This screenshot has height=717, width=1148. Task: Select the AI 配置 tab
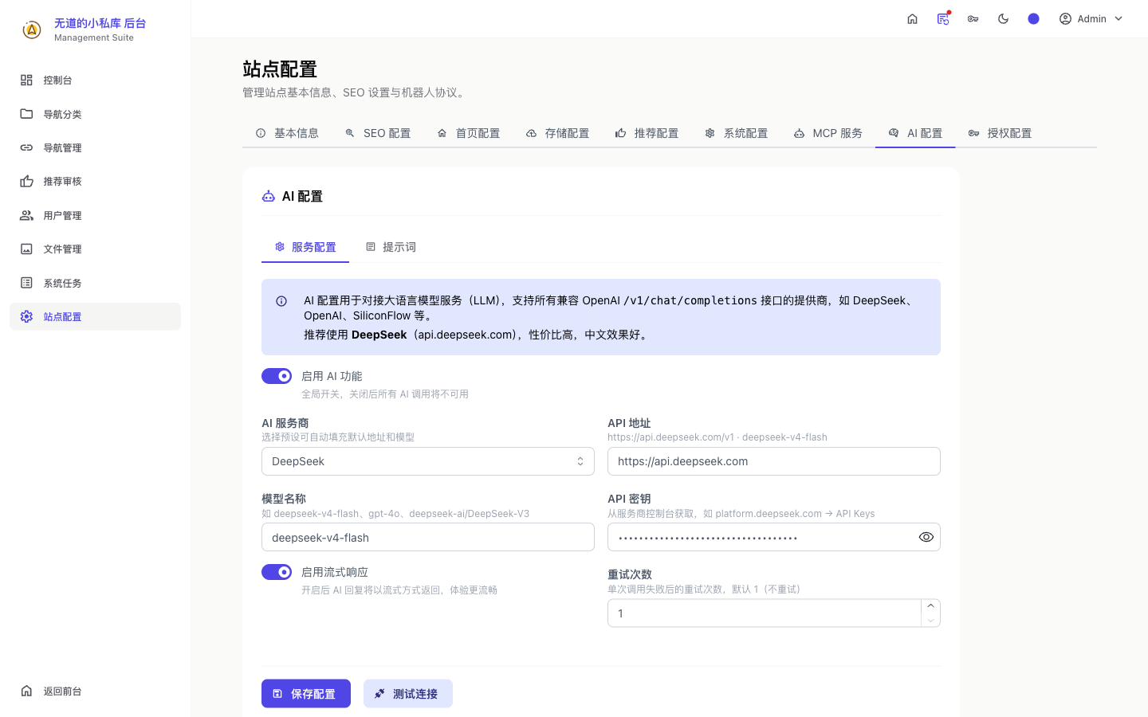coord(915,133)
